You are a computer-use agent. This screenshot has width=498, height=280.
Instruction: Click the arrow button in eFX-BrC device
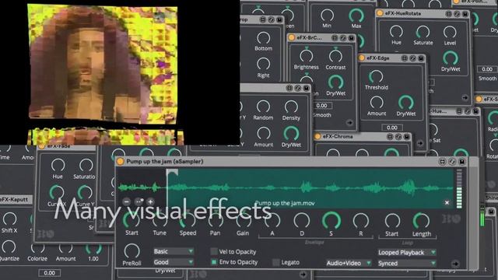349,123
